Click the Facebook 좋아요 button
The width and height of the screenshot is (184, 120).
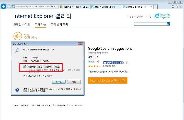pos(108,63)
